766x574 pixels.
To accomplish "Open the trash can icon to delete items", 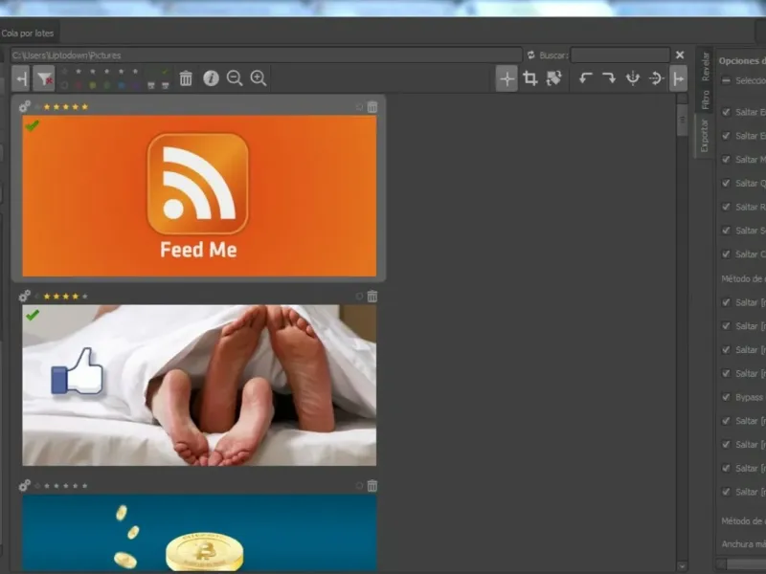I will [x=184, y=78].
